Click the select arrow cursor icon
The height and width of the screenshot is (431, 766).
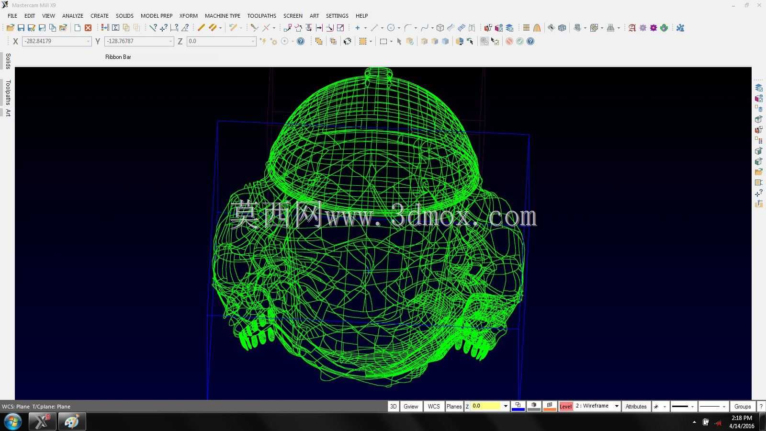399,41
